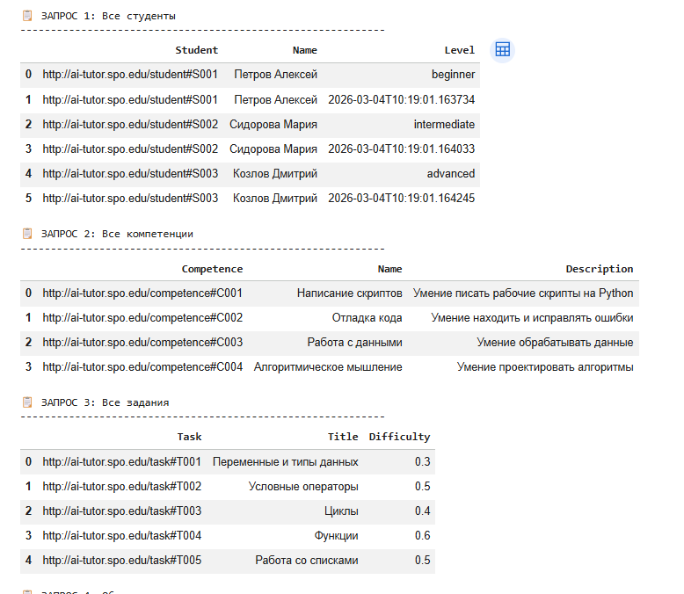The width and height of the screenshot is (684, 594).
Task: Click the 'Работа со списками' title cell
Action: [306, 561]
